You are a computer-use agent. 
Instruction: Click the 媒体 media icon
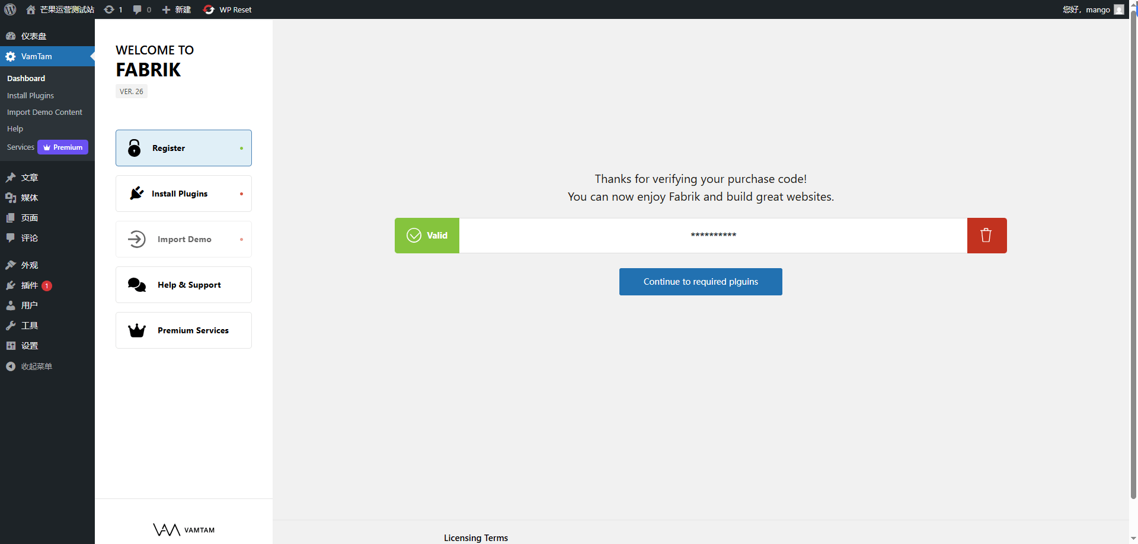pyautogui.click(x=11, y=198)
